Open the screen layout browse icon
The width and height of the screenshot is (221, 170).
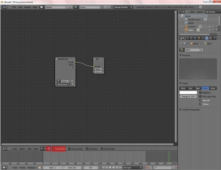tap(41, 7)
